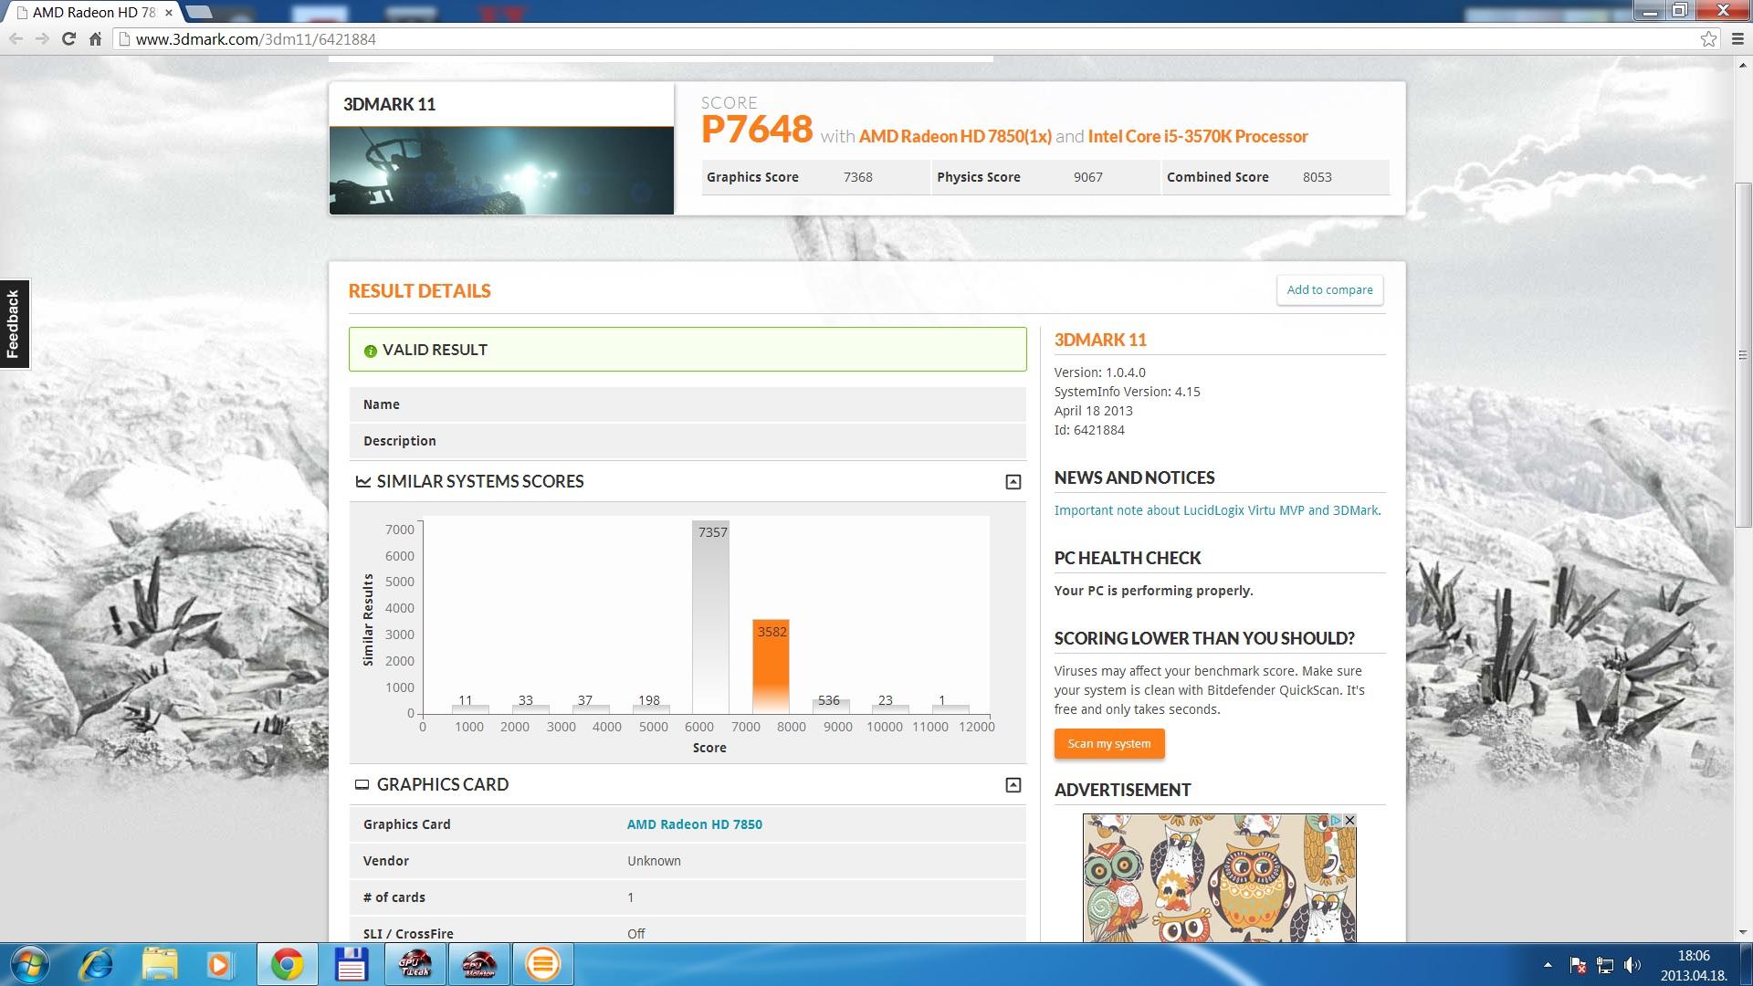Viewport: 1753px width, 986px height.
Task: Open the AMD Radeon HD 7850 graphics card link
Action: coord(694,824)
